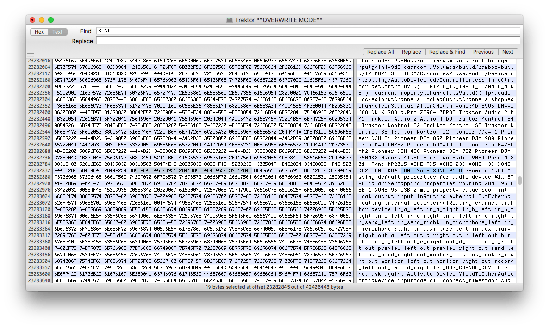Image resolution: width=549 pixels, height=328 pixels.
Task: Click the text row 'not ask again. Activate Device'
Action: (436, 274)
